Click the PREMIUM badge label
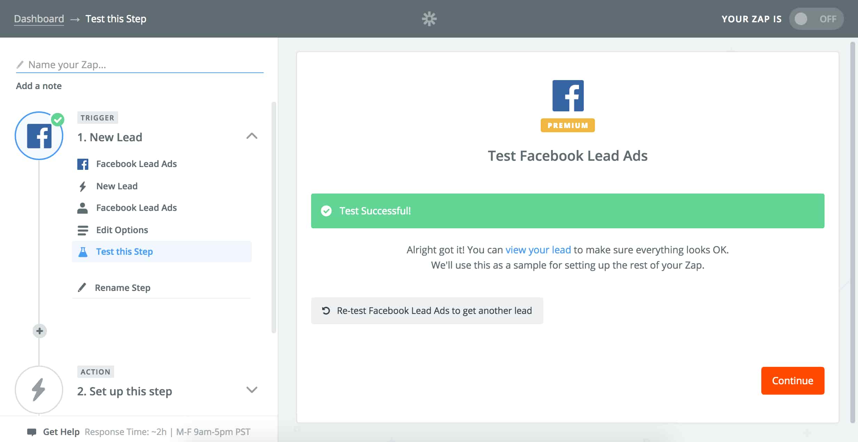Image resolution: width=858 pixels, height=442 pixels. 568,125
